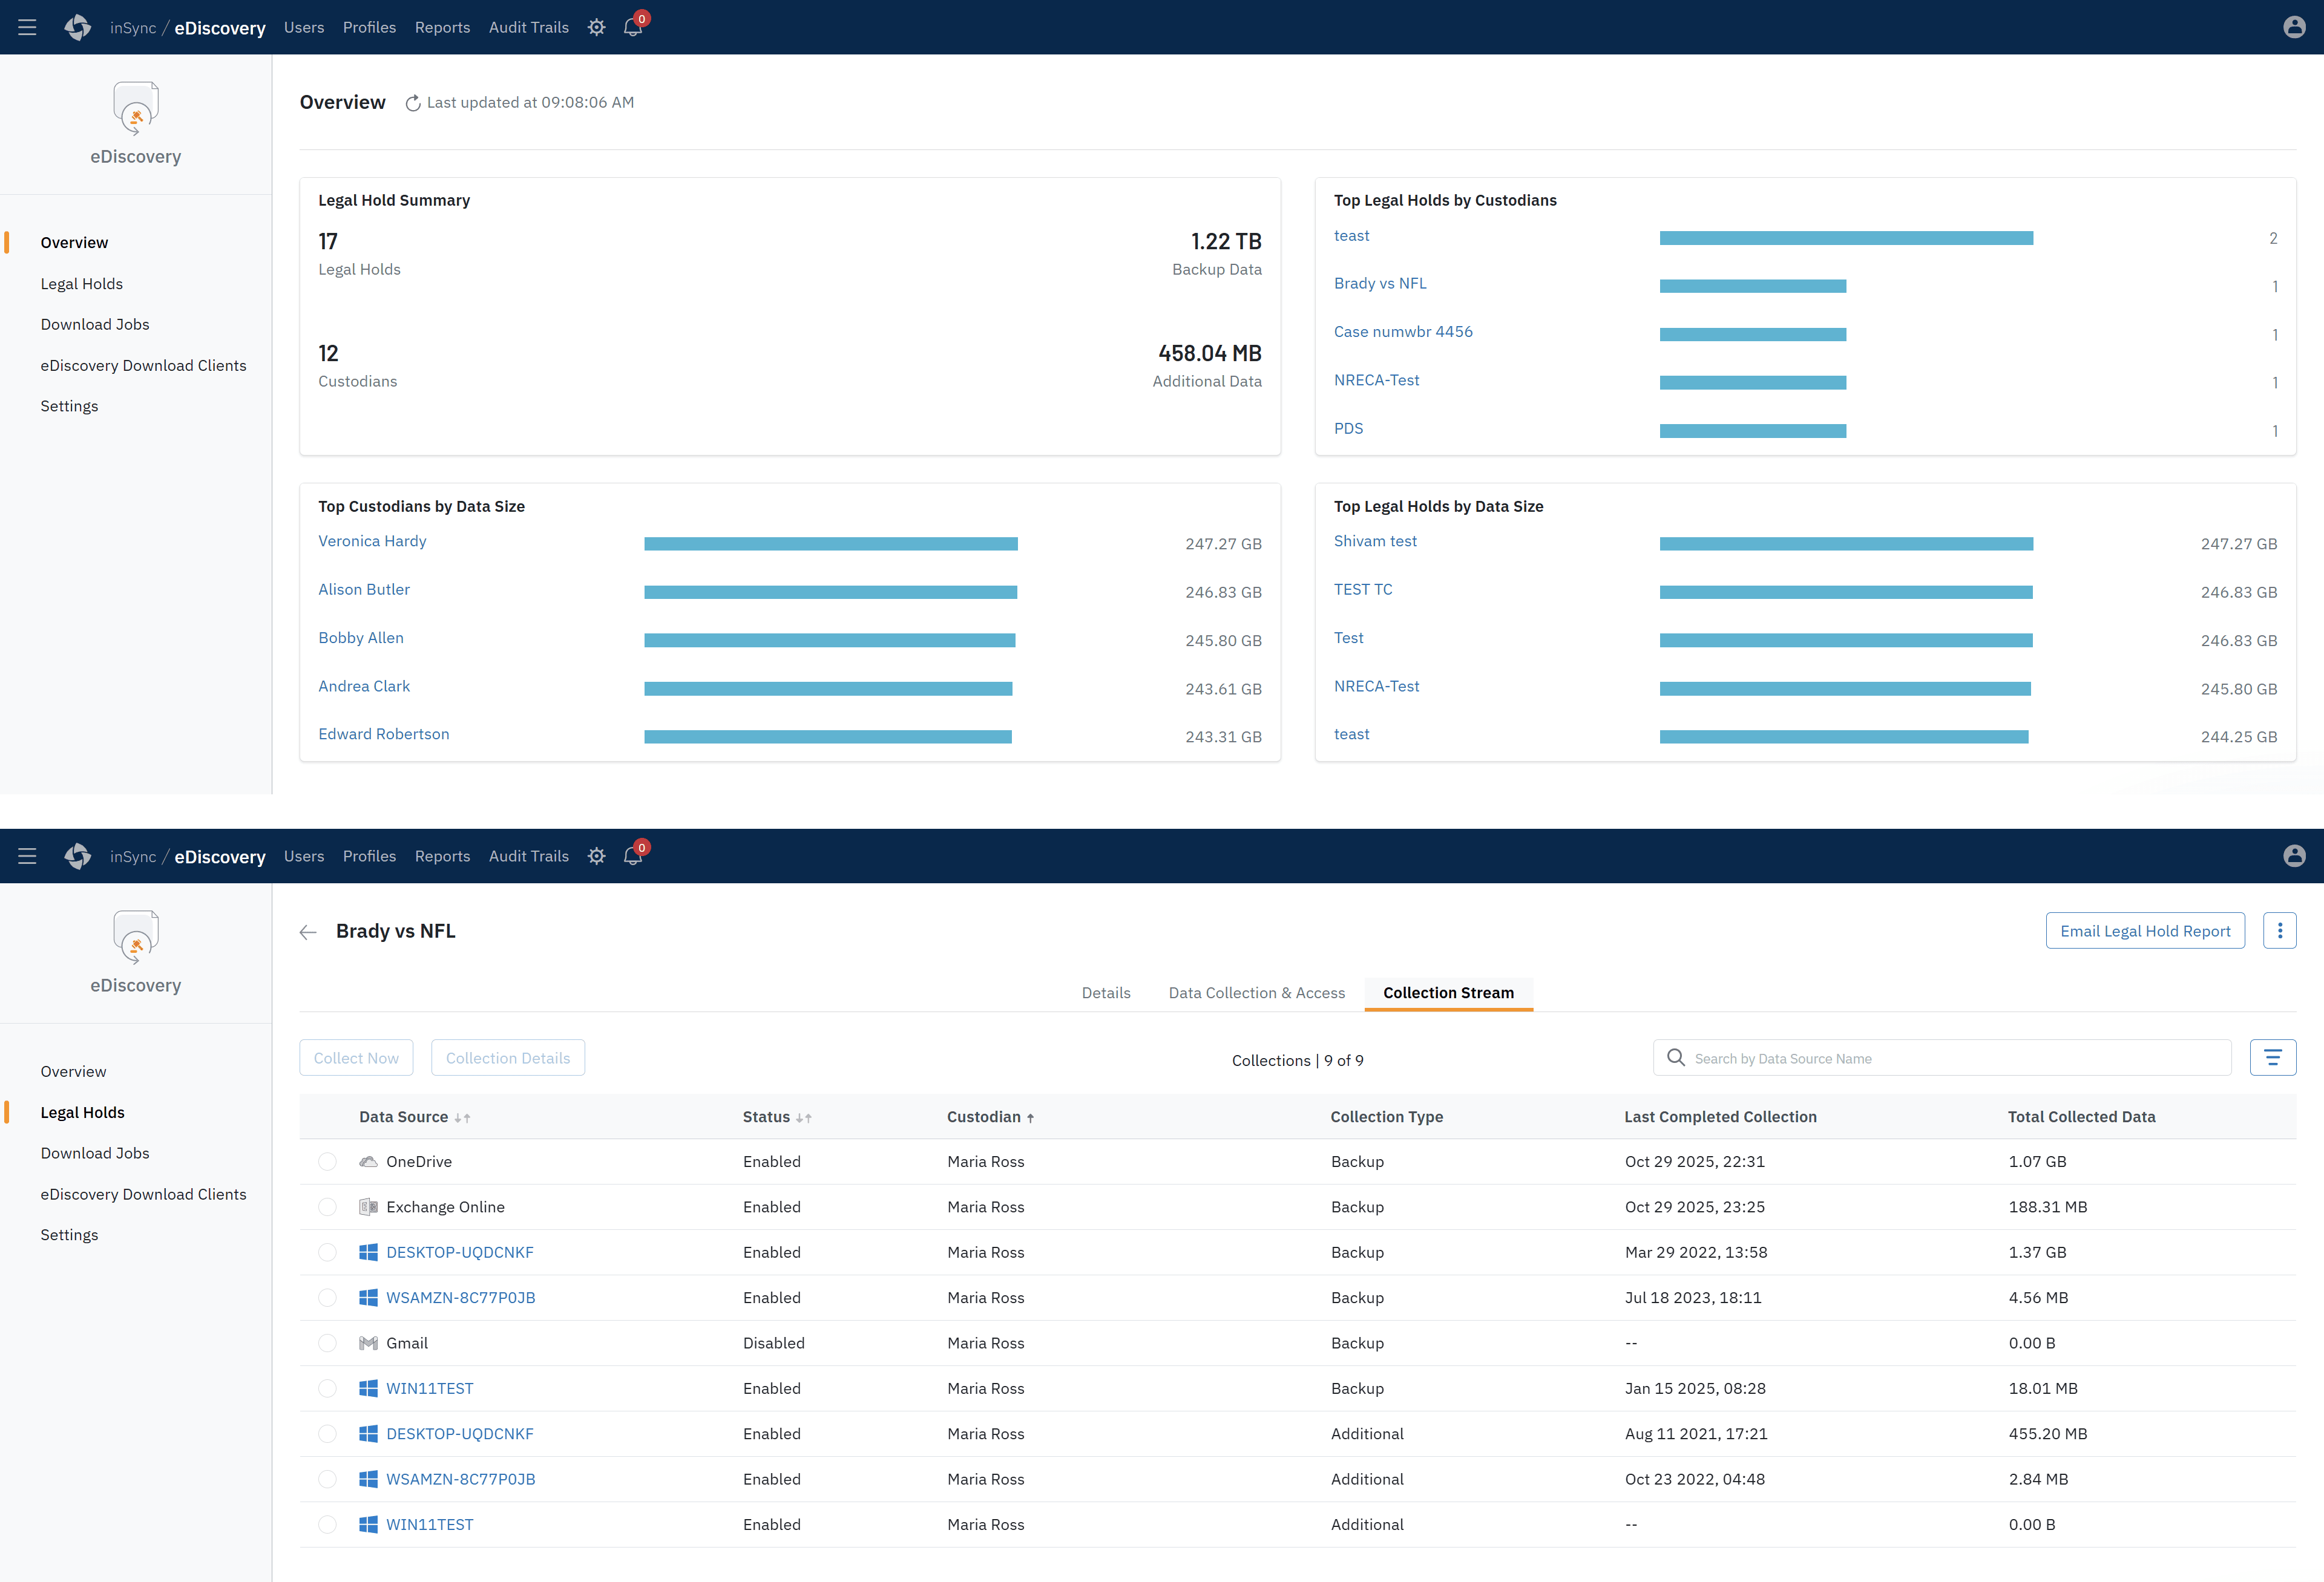Viewport: 2324px width, 1582px height.
Task: Click the user account icon in the top right
Action: coord(2294,27)
